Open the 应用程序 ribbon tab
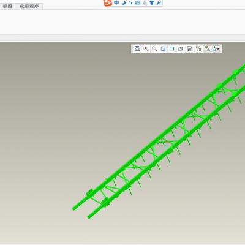 [x=29, y=6]
